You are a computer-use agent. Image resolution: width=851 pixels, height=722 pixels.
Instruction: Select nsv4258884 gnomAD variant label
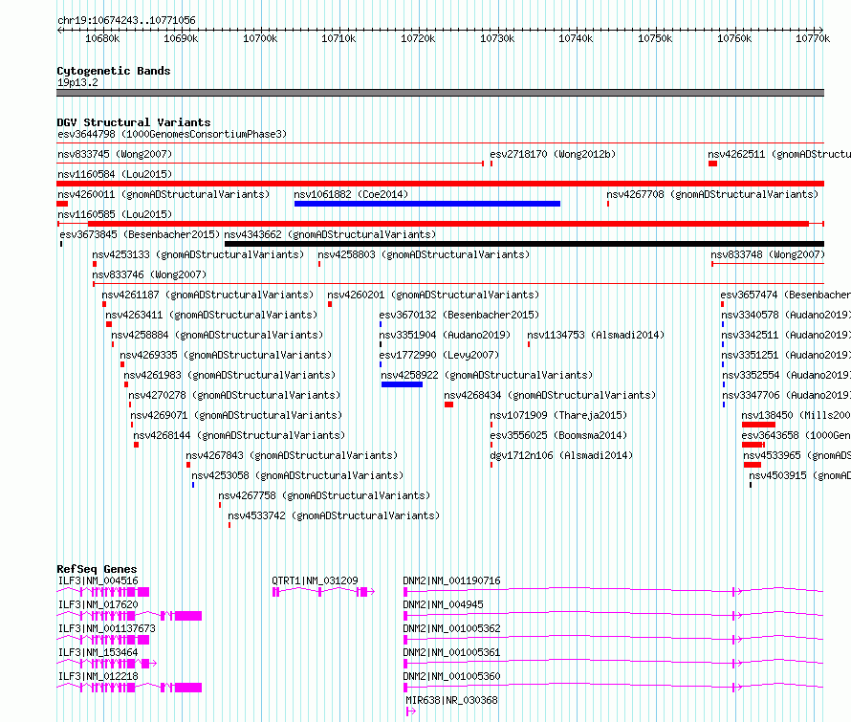[217, 335]
